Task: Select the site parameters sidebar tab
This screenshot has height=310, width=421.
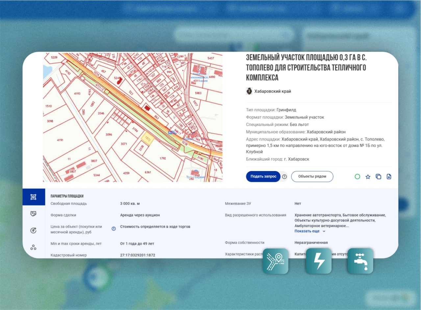Action: pos(34,197)
